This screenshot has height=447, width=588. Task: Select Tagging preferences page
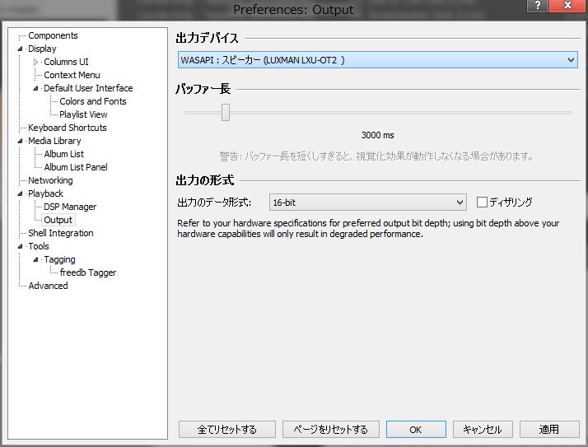coord(59,259)
